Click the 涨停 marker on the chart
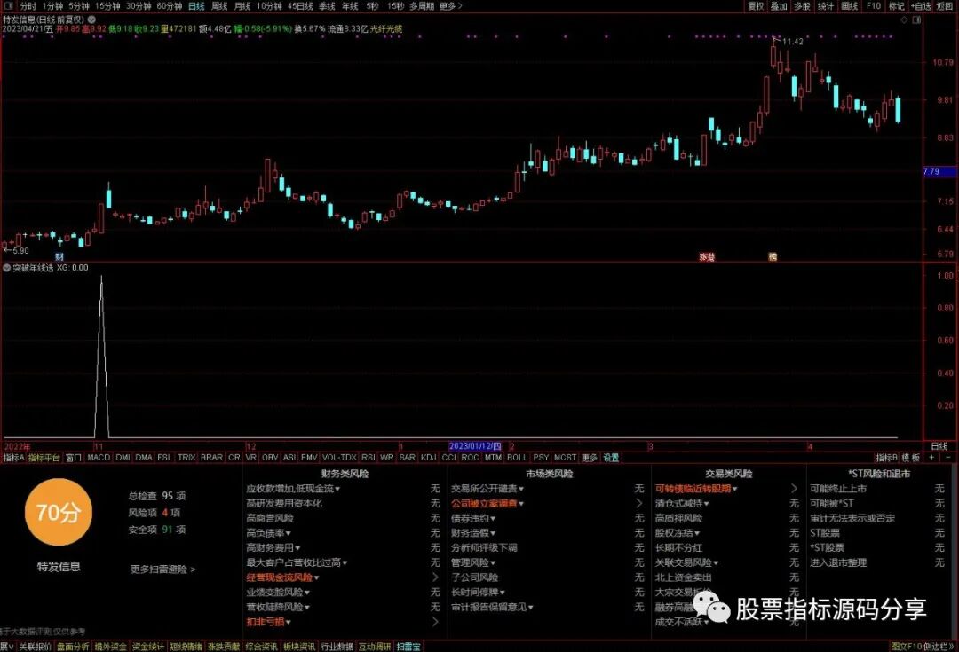Viewport: 959px width, 652px height. pos(707,257)
